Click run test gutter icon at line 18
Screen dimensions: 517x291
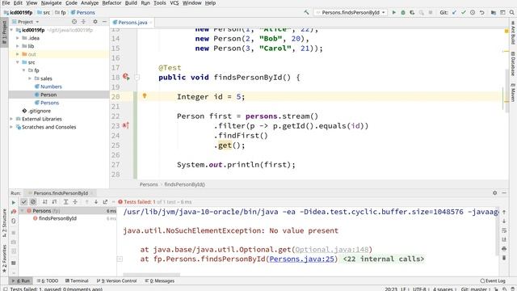click(126, 77)
